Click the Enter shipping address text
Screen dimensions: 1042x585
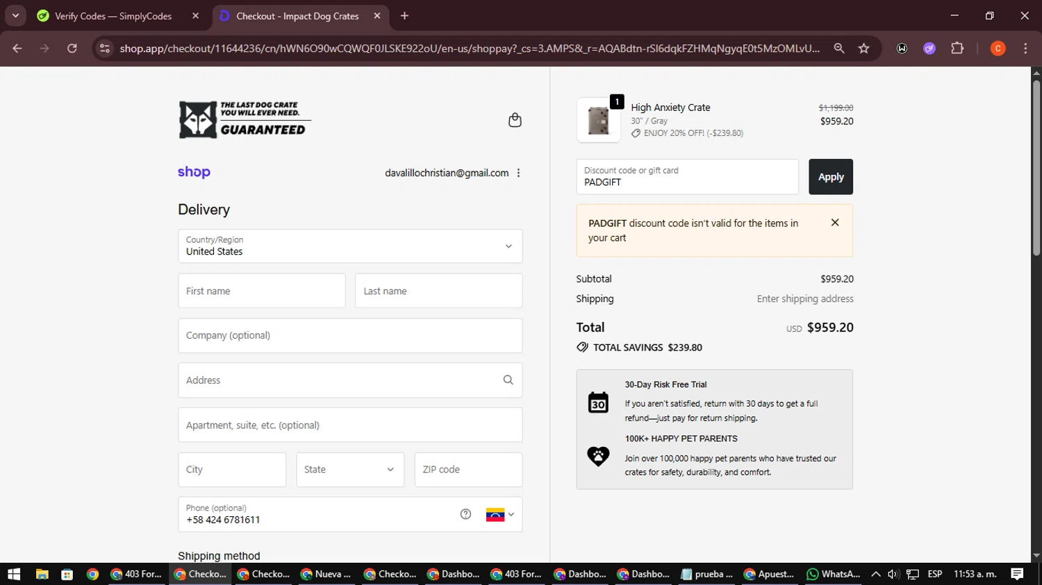(805, 298)
